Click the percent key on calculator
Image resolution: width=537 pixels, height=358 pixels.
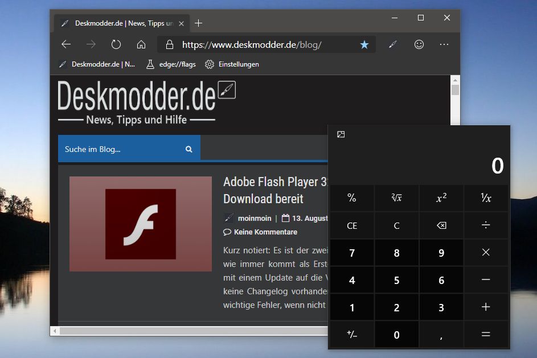(352, 198)
